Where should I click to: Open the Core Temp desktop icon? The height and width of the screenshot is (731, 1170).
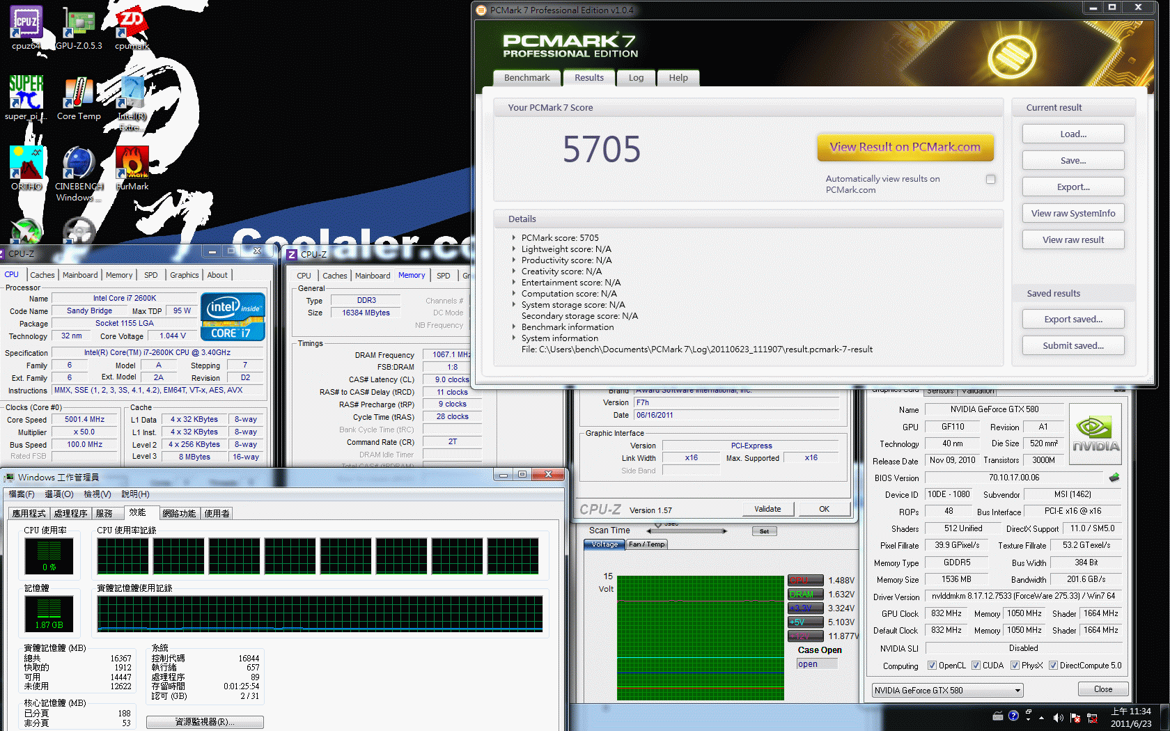pos(79,95)
